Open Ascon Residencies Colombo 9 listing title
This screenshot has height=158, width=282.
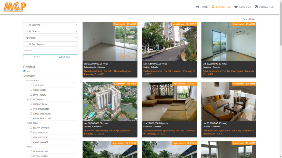pyautogui.click(x=169, y=132)
